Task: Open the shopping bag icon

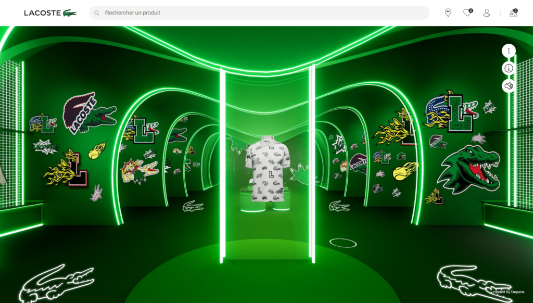Action: tap(513, 12)
